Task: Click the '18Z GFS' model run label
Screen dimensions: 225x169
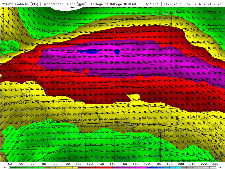Action: pyautogui.click(x=152, y=4)
